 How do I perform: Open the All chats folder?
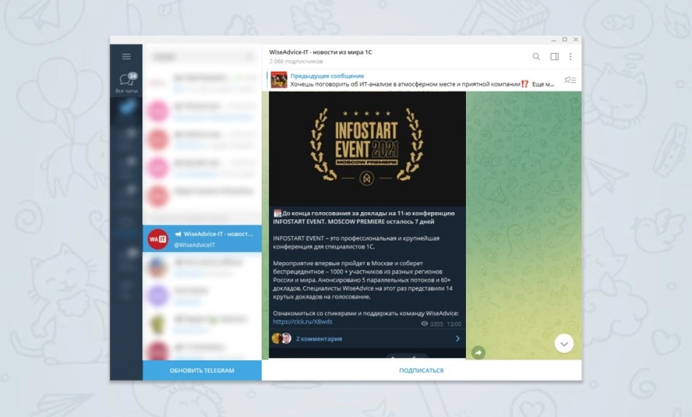(x=126, y=83)
